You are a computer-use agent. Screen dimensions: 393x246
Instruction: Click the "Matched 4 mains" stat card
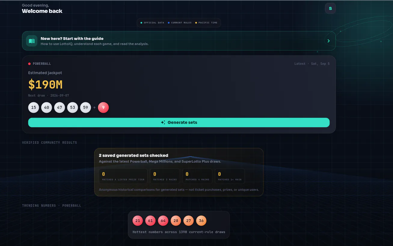[197, 176]
